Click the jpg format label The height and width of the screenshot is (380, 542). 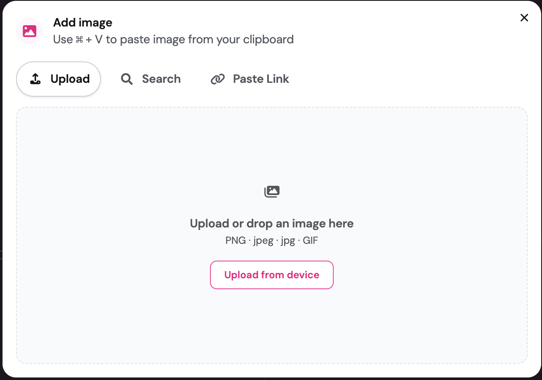[x=288, y=242]
